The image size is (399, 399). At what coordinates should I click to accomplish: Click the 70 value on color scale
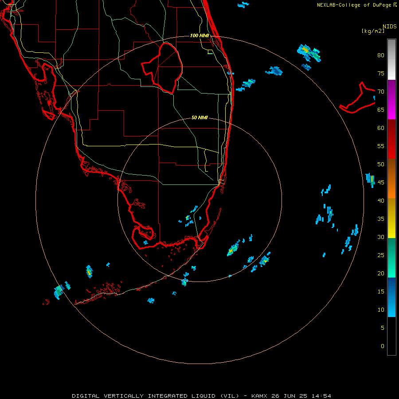[x=381, y=92]
